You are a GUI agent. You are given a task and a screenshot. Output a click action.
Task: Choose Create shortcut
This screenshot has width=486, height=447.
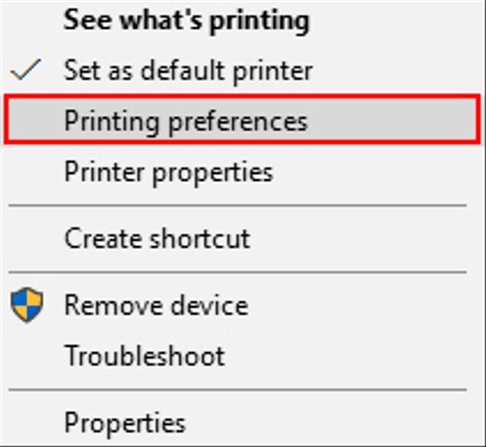click(x=157, y=239)
